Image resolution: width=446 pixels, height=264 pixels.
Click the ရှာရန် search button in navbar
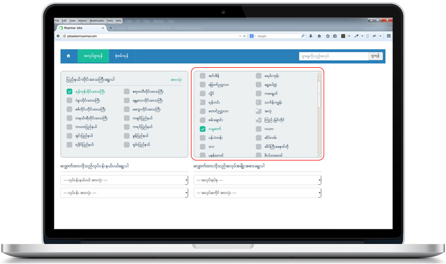pyautogui.click(x=375, y=56)
